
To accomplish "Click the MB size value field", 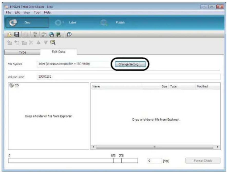I will pyautogui.click(x=154, y=161).
